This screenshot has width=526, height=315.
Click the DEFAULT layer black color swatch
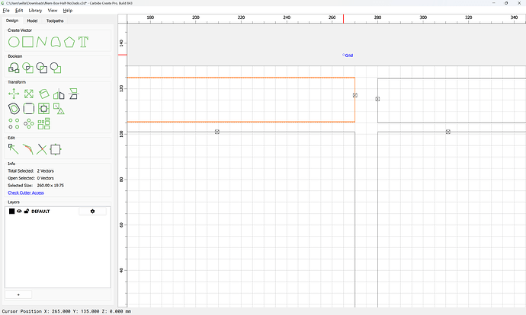coord(11,212)
